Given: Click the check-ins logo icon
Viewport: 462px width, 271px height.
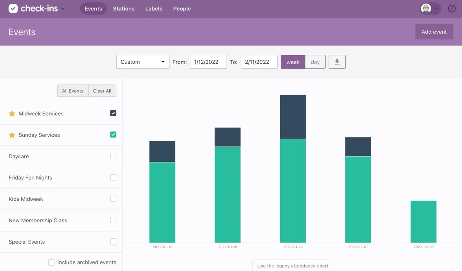Looking at the screenshot, I should click(x=13, y=8).
